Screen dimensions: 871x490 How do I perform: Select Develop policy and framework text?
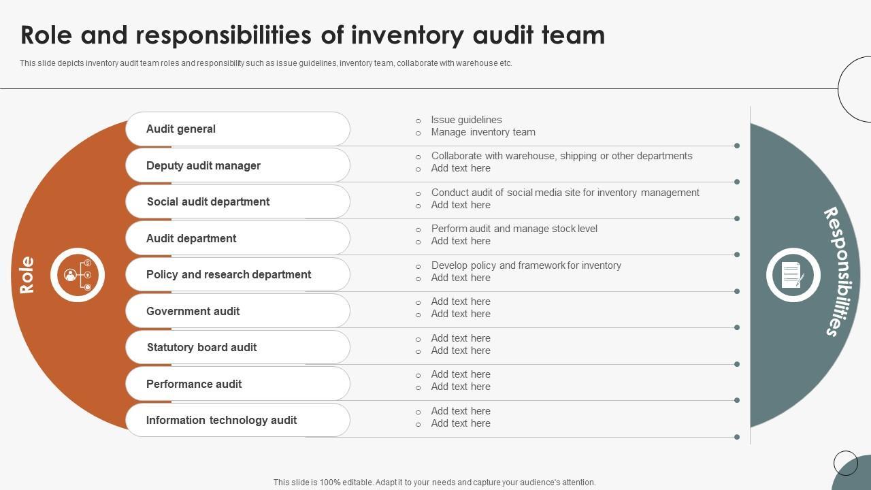tap(526, 265)
